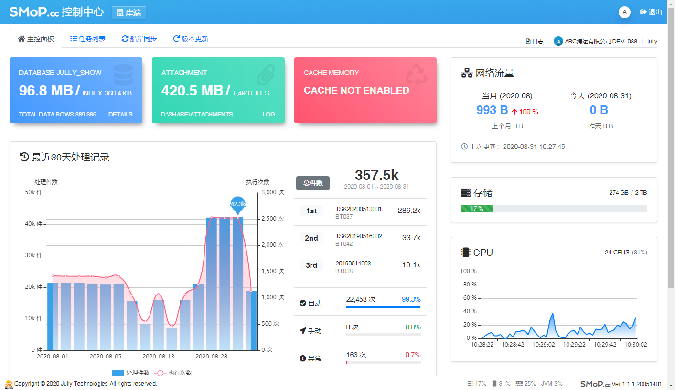
Task: Toggle the 执行次数 series in the chart legend
Action: point(174,373)
